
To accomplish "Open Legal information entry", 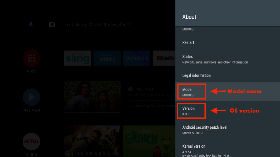I will click(228, 75).
